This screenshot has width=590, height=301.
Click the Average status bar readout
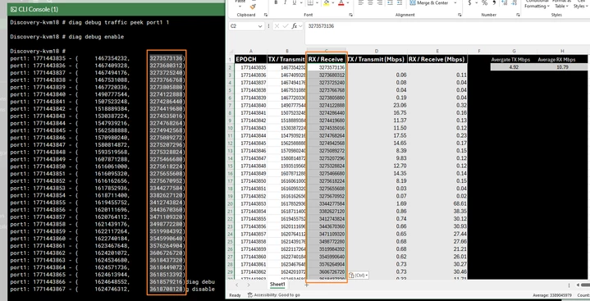click(552, 295)
